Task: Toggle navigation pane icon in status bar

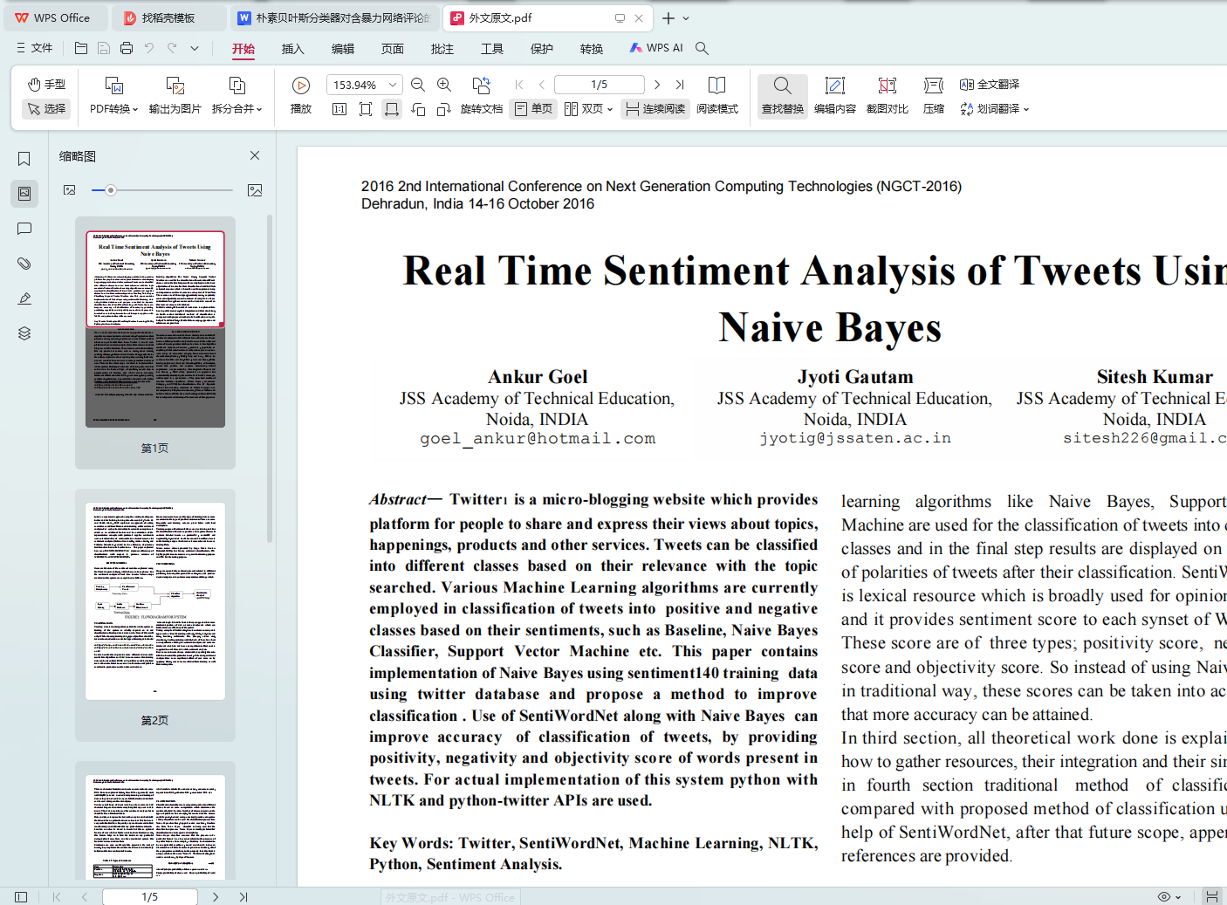Action: tap(21, 896)
